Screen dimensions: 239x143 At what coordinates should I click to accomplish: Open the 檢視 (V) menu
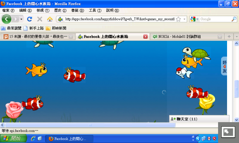(43, 10)
